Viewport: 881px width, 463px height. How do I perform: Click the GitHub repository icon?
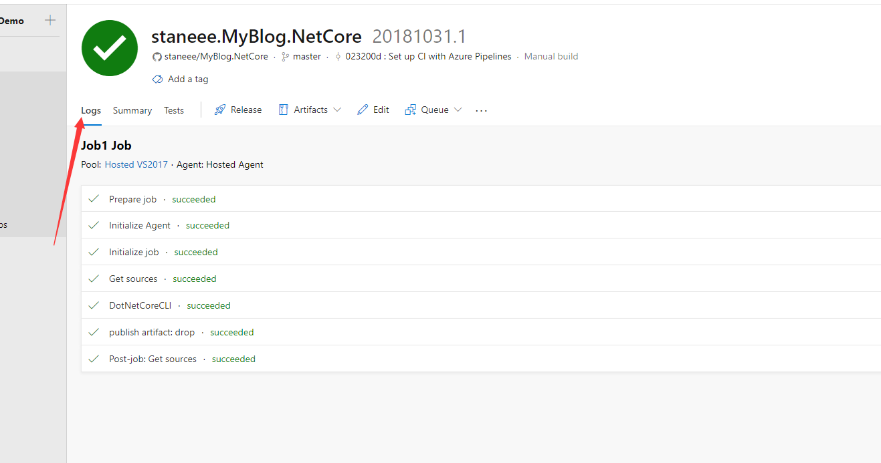point(157,57)
